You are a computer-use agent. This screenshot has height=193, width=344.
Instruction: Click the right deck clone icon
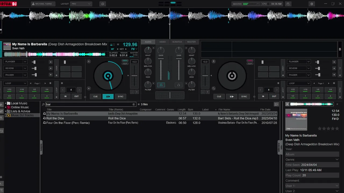214,88
